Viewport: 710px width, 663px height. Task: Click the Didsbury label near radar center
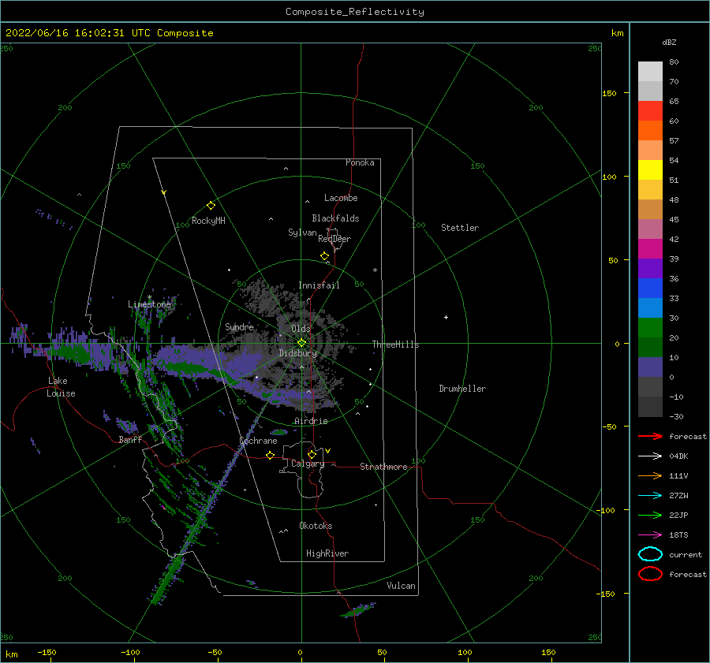pyautogui.click(x=298, y=353)
